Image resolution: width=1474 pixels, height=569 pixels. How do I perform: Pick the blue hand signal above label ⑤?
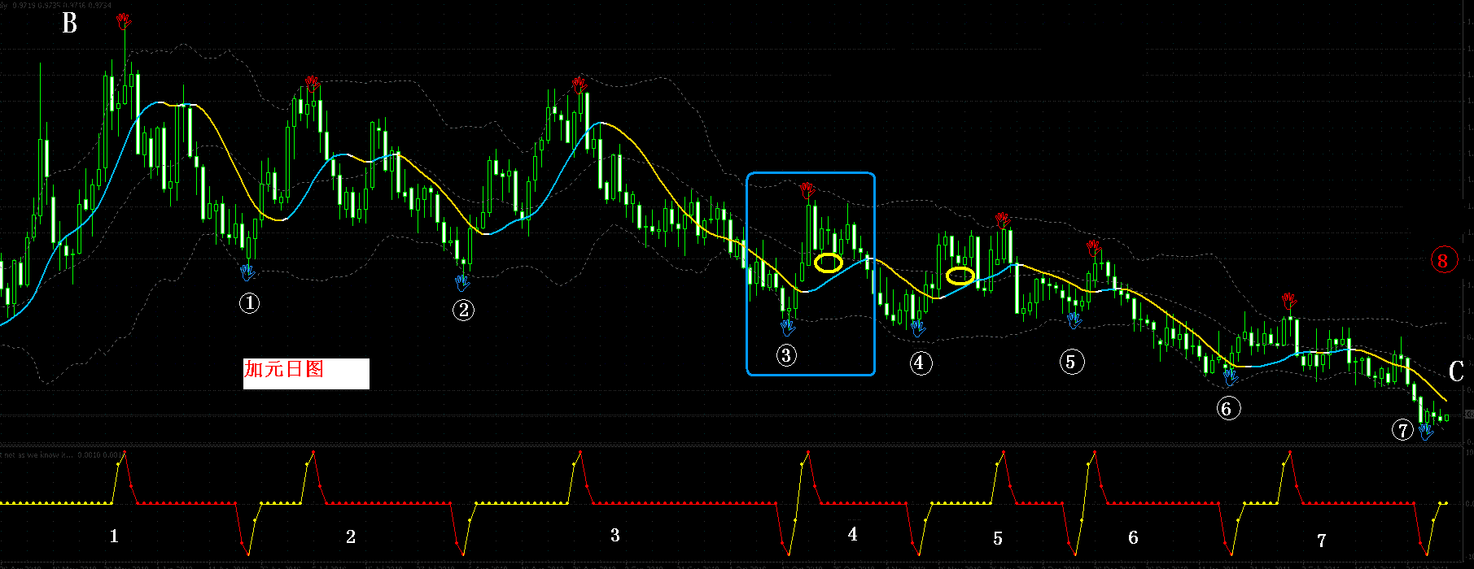1074,321
